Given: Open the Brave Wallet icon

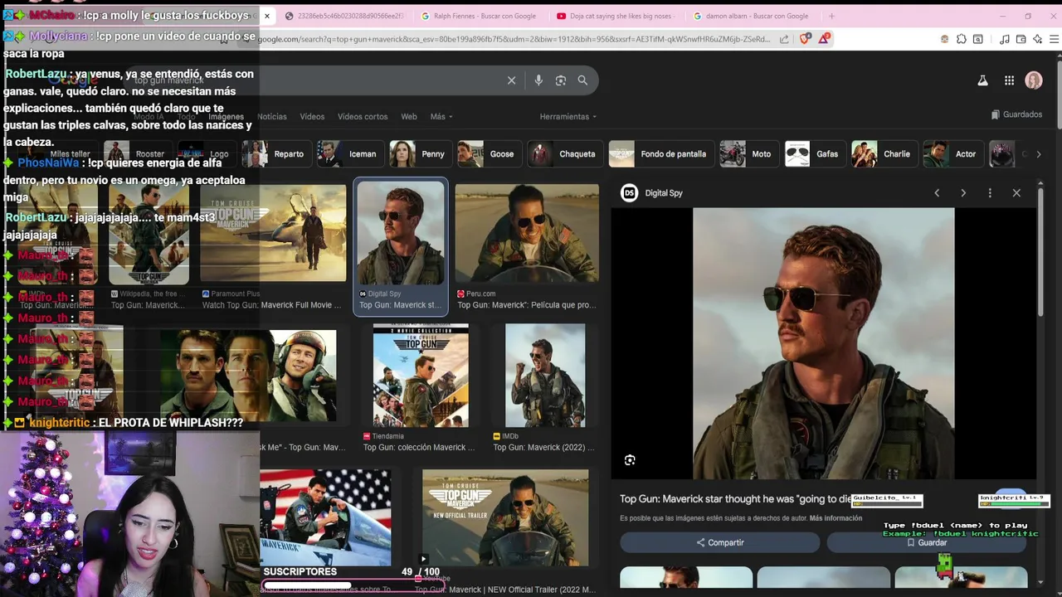Looking at the screenshot, I should (x=1021, y=39).
